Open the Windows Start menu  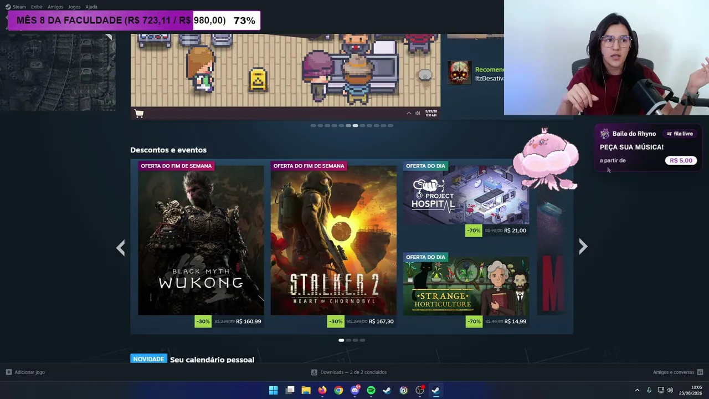click(x=273, y=390)
